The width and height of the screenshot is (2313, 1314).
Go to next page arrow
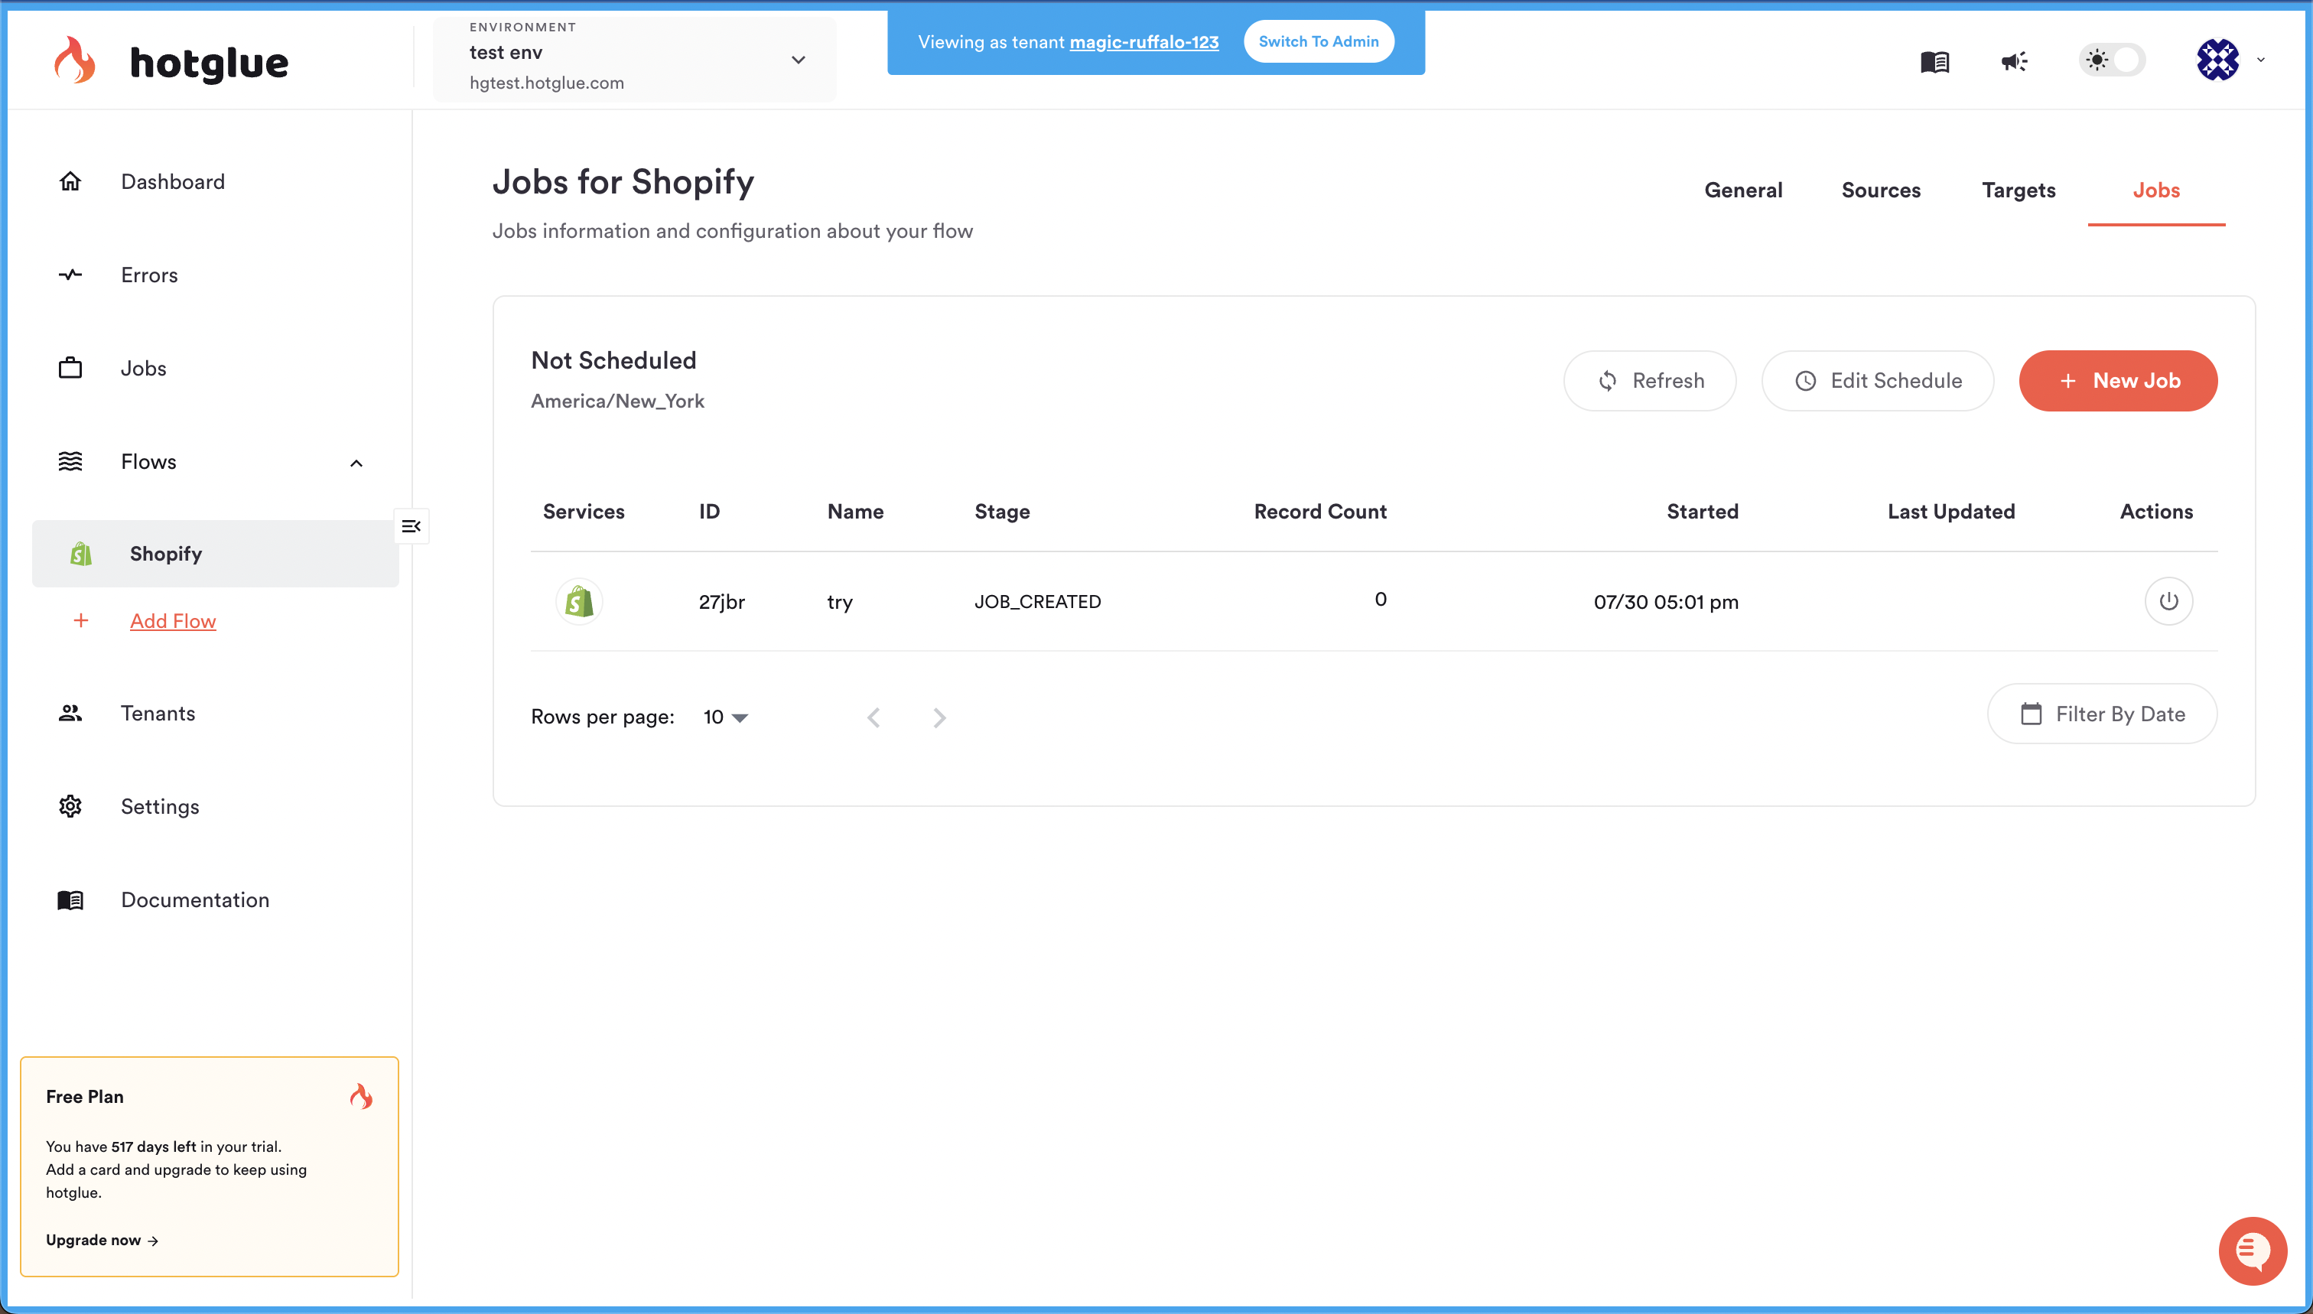tap(939, 717)
